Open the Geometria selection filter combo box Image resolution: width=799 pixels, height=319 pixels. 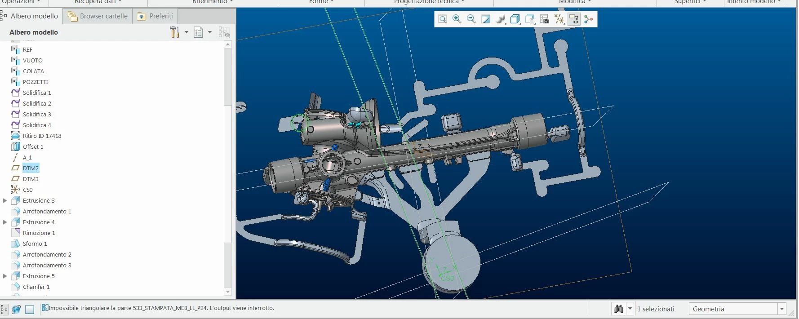pyautogui.click(x=737, y=309)
